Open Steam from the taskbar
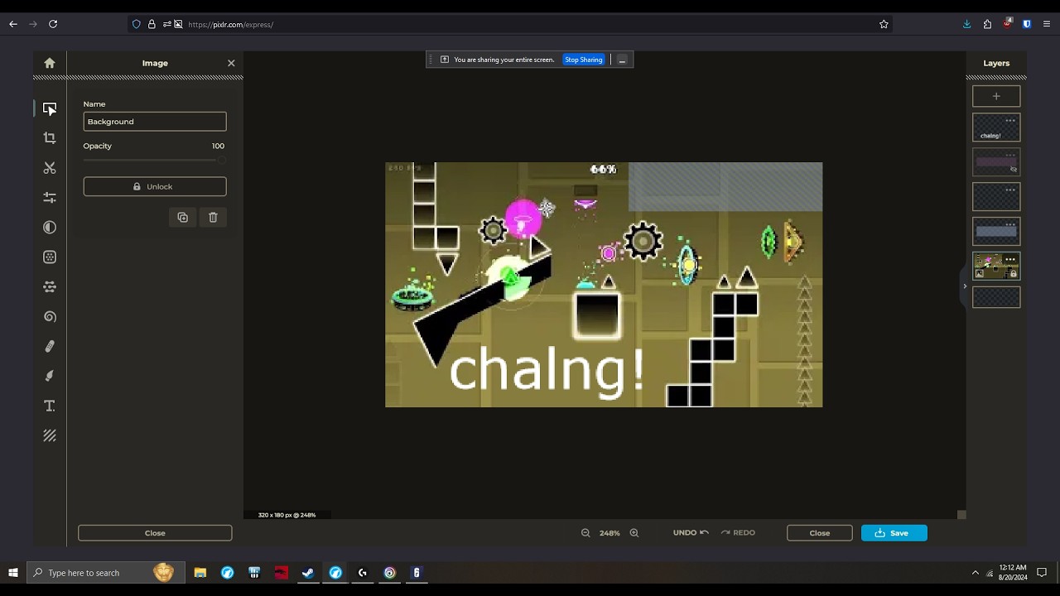 click(308, 573)
